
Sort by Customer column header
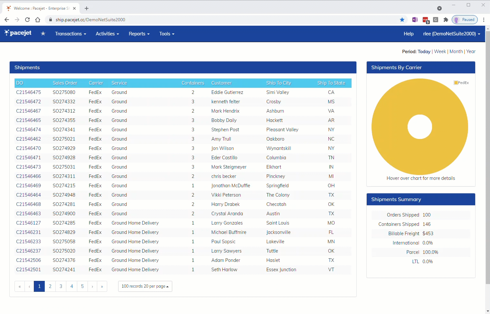tap(221, 83)
